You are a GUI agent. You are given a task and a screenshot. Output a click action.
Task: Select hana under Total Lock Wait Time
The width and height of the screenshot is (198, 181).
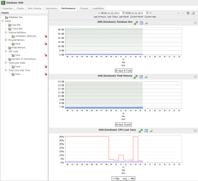(x=18, y=74)
